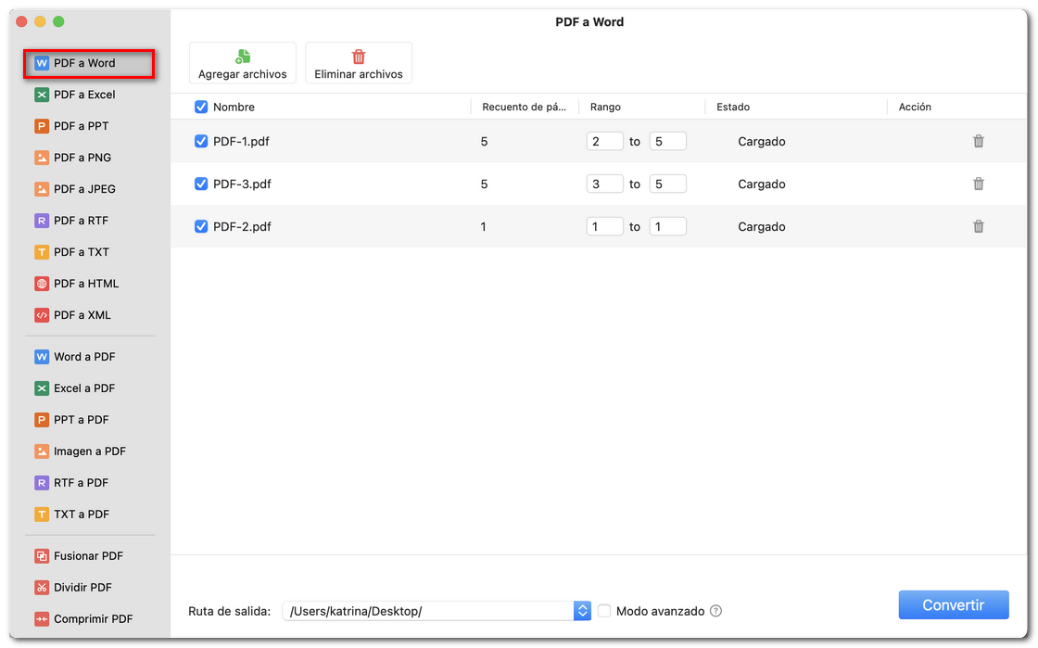Viewport: 1038px width, 648px height.
Task: Select Word a PDF from sidebar
Action: [x=84, y=357]
